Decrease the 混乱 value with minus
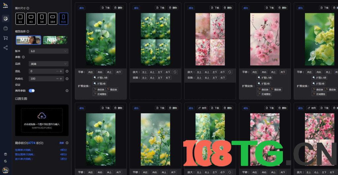Viewport: 338px width, 175px height. 57,71
